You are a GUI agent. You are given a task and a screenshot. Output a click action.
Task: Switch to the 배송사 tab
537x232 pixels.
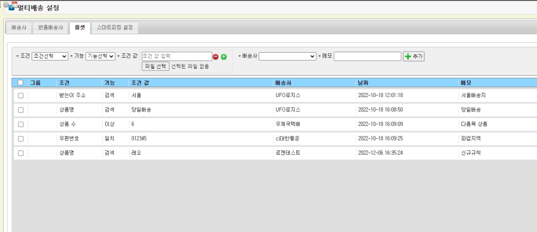(x=19, y=28)
